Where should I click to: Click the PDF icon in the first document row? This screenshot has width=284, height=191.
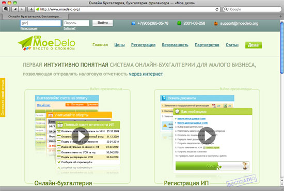point(214,106)
